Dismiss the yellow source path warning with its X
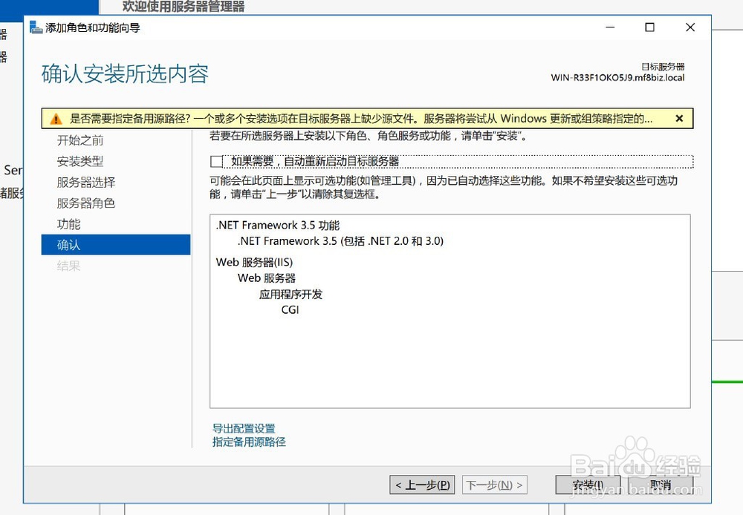 coord(679,118)
